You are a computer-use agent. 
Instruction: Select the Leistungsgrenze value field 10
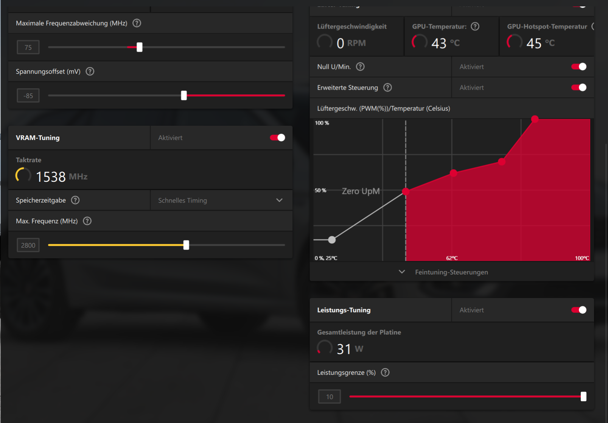pyautogui.click(x=330, y=397)
